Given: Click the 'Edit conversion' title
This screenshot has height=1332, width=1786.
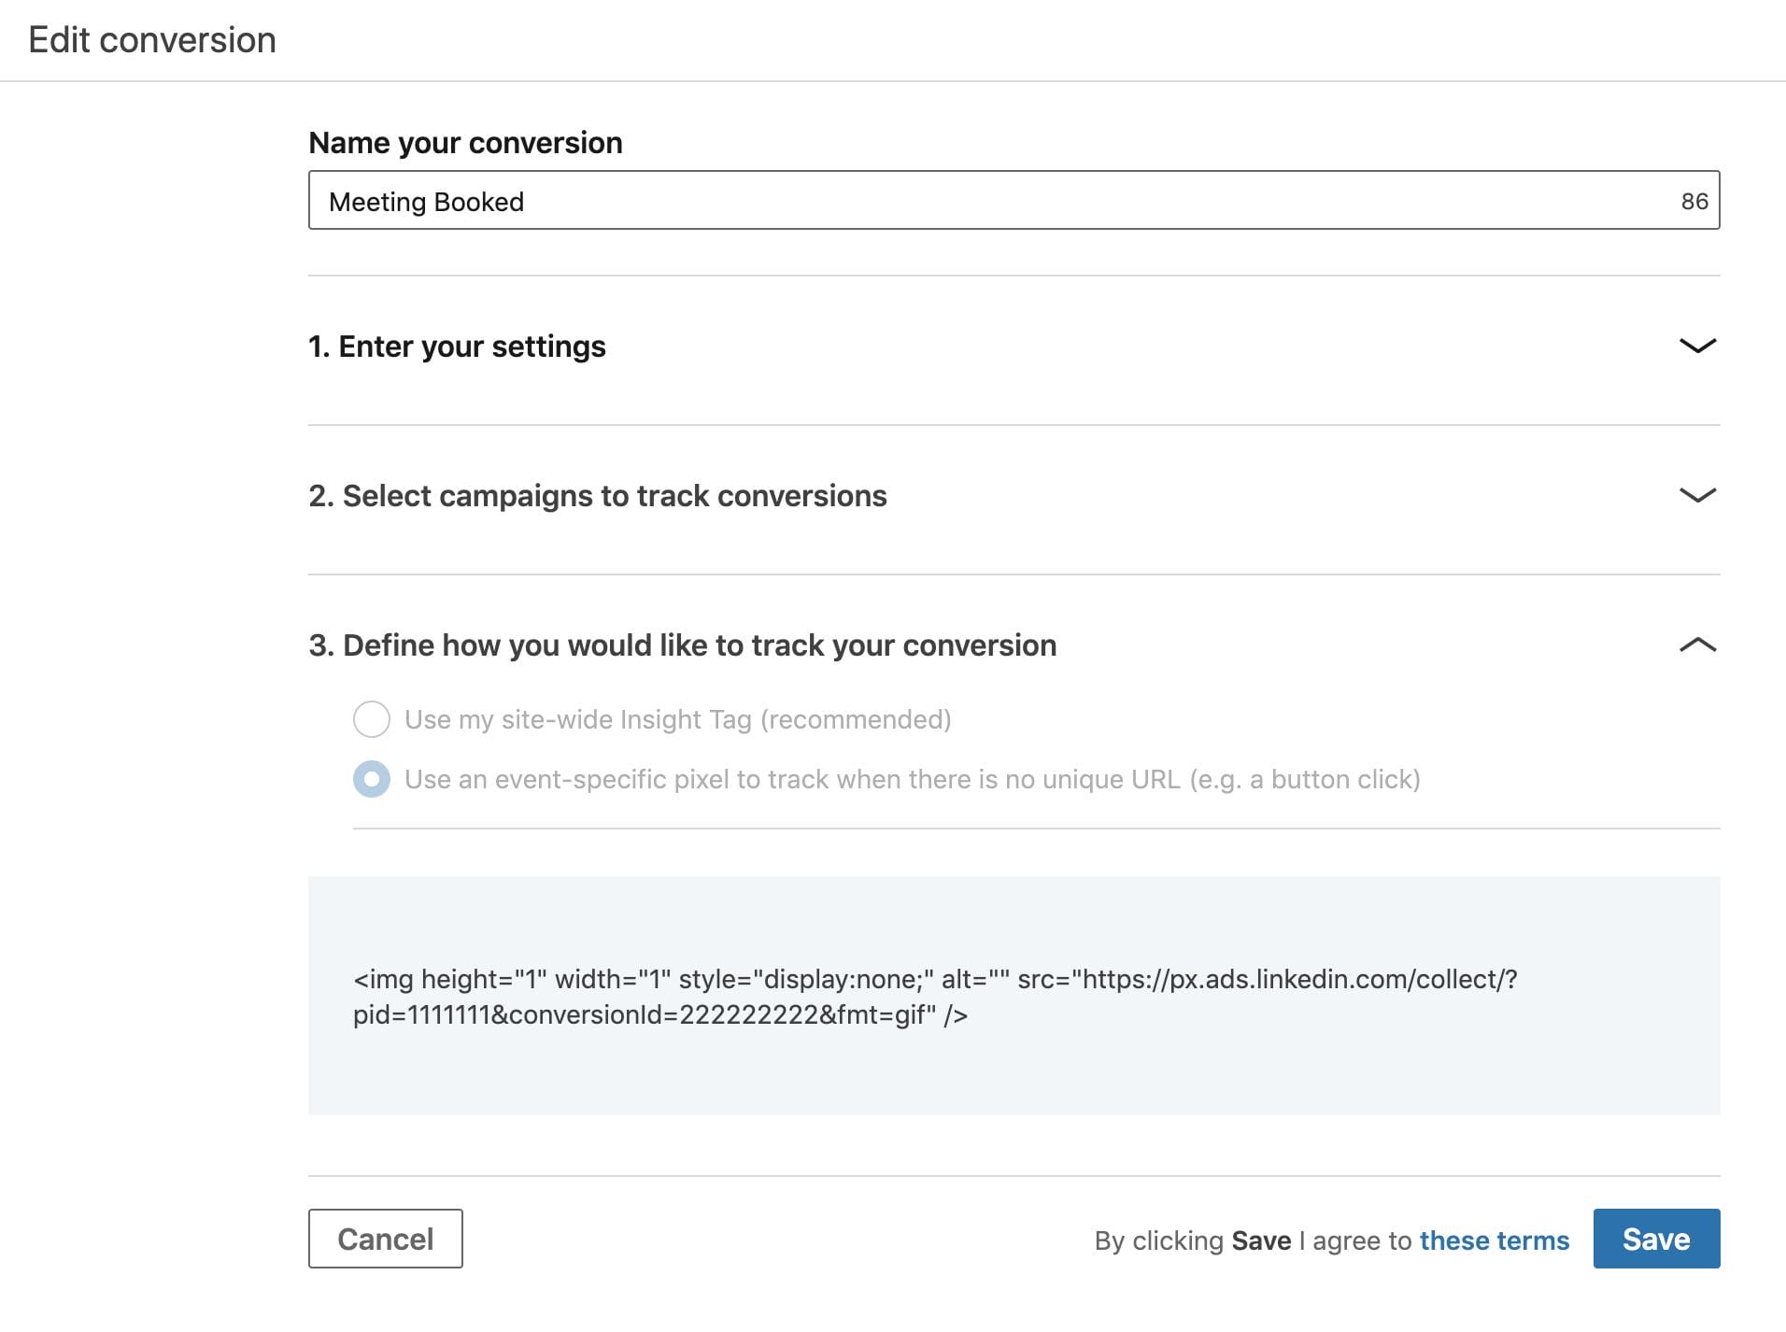Looking at the screenshot, I should pos(152,40).
